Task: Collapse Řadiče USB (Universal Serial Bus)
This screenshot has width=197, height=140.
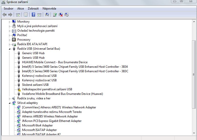Action: (x=10, y=49)
